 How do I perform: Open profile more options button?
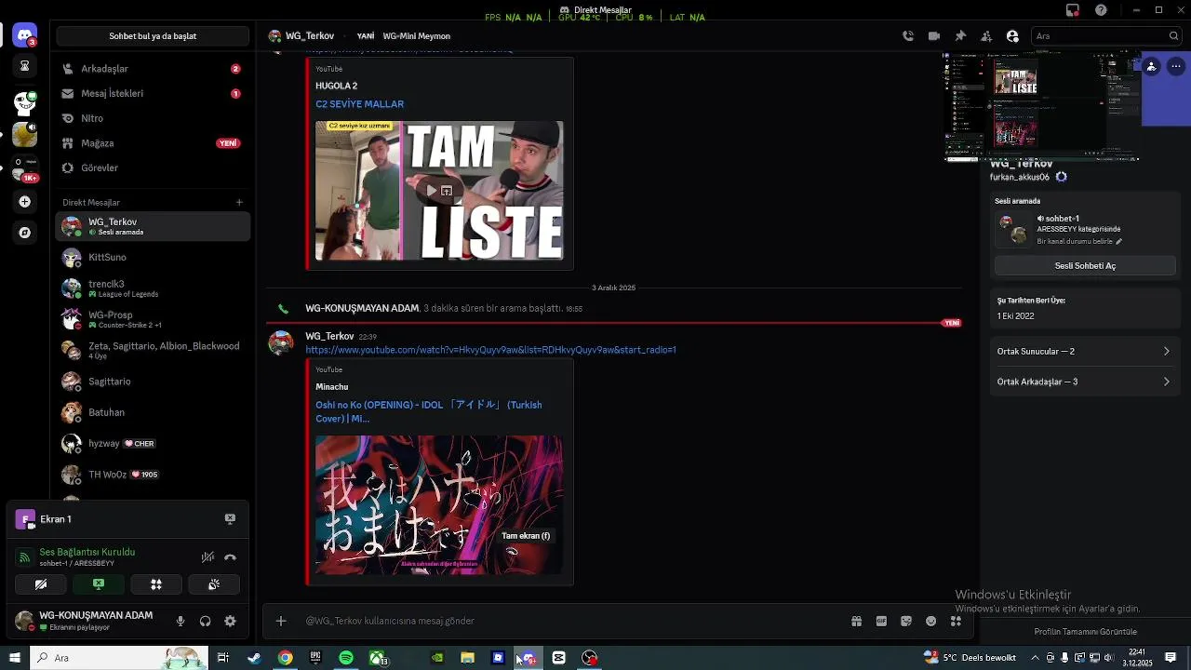tap(1176, 66)
